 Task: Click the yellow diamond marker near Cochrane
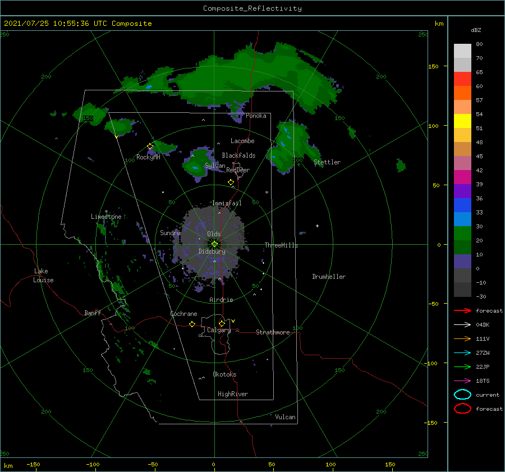pos(192,324)
